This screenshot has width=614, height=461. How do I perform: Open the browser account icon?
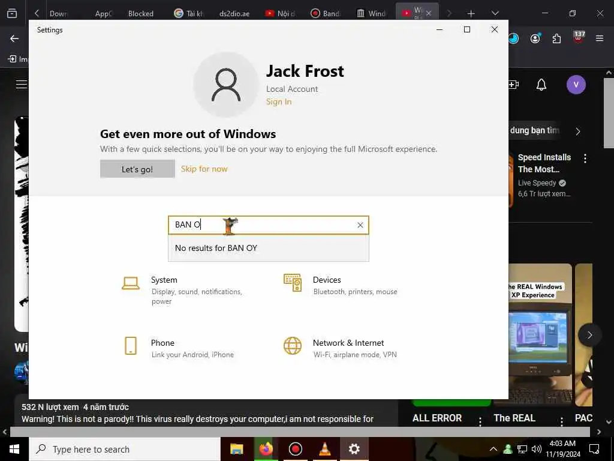click(x=535, y=38)
